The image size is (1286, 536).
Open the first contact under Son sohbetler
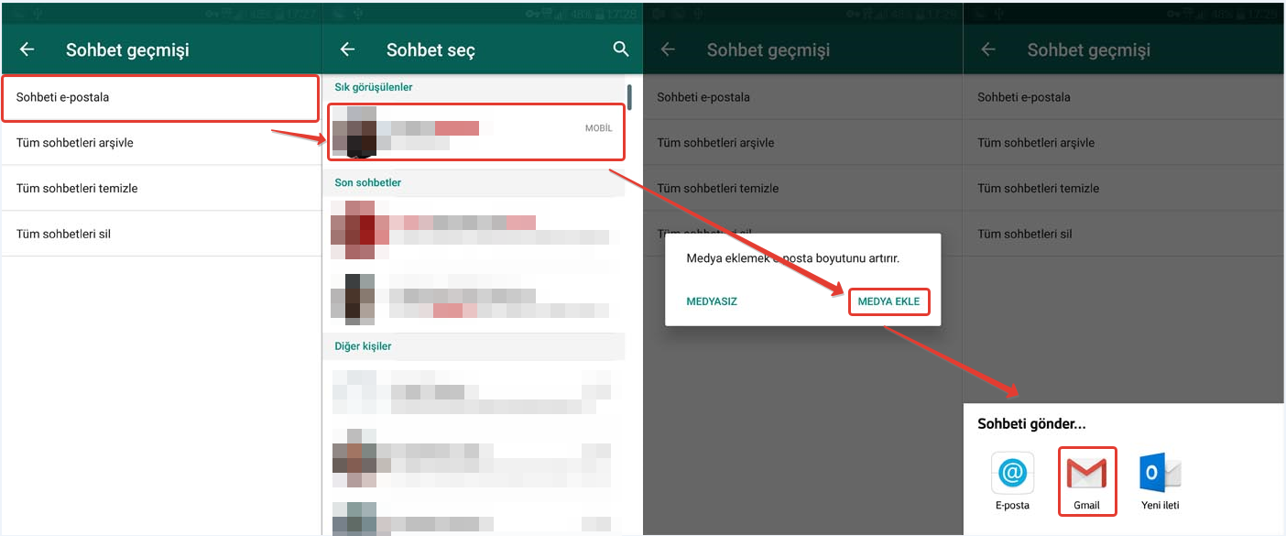[474, 229]
